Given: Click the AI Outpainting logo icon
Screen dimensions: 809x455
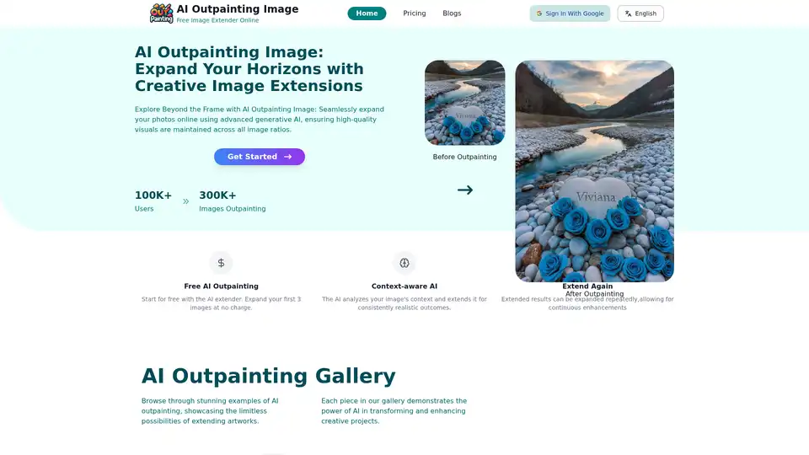Looking at the screenshot, I should 161,13.
